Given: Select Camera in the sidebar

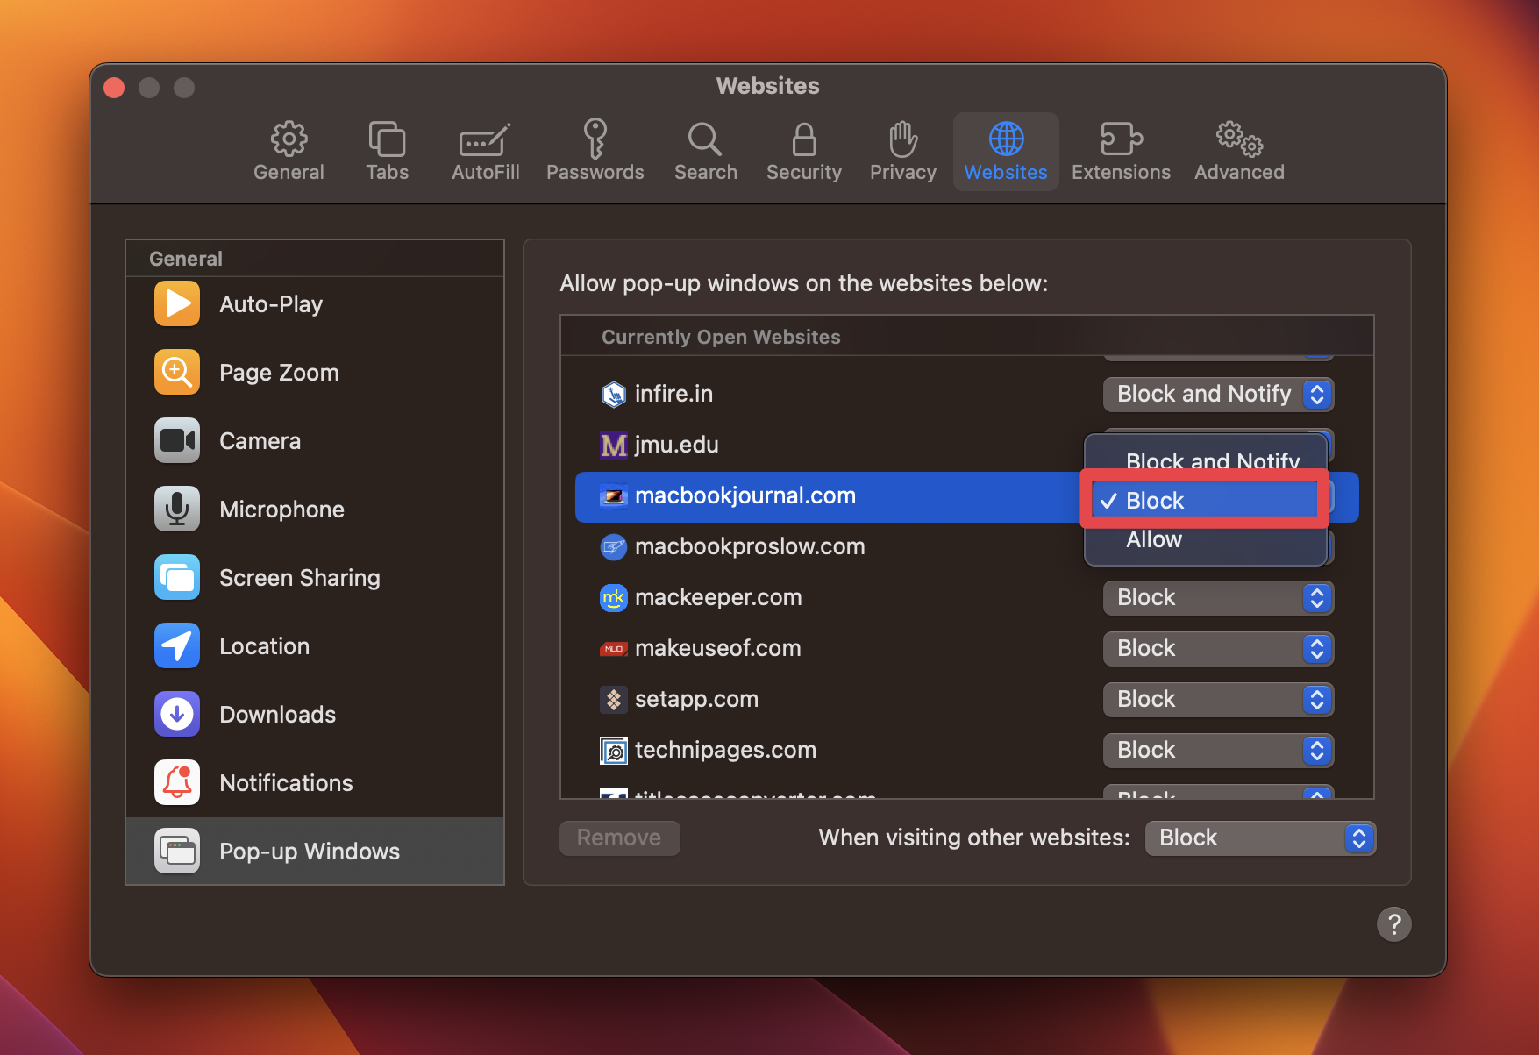Looking at the screenshot, I should click(260, 441).
